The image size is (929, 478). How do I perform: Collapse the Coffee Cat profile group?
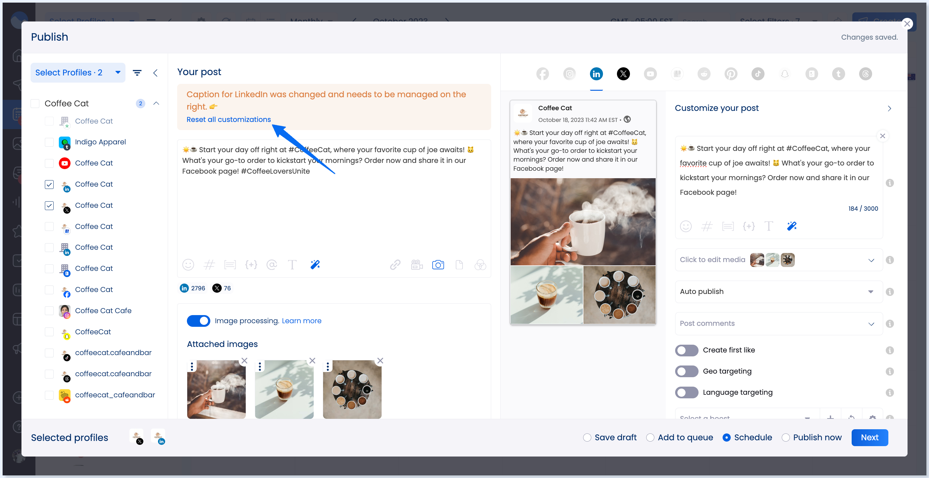click(156, 103)
